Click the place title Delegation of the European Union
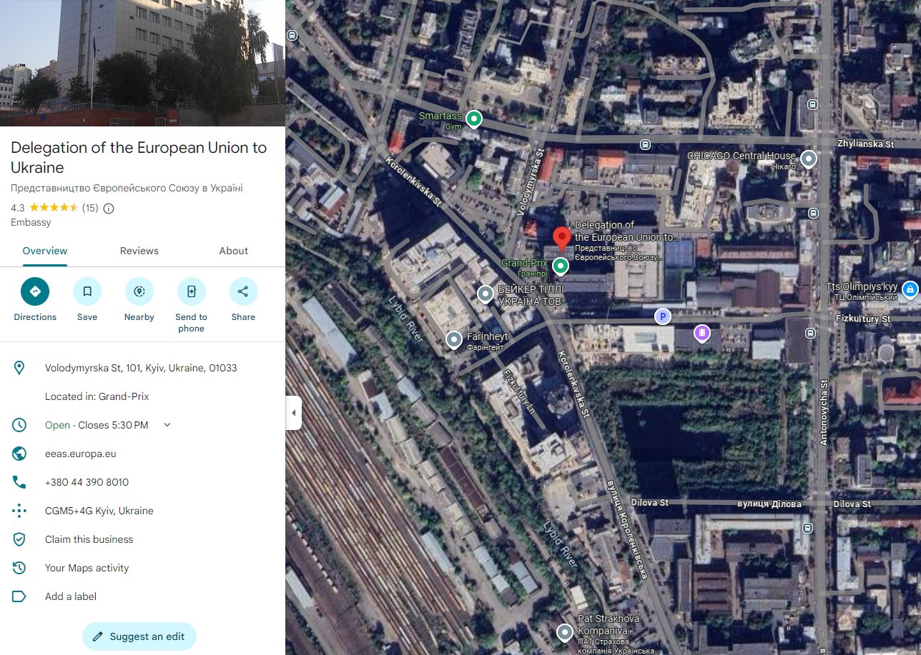The height and width of the screenshot is (655, 921). [139, 158]
